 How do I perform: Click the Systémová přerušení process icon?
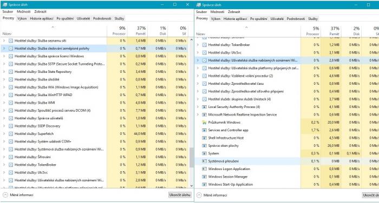pyautogui.click(x=204, y=161)
